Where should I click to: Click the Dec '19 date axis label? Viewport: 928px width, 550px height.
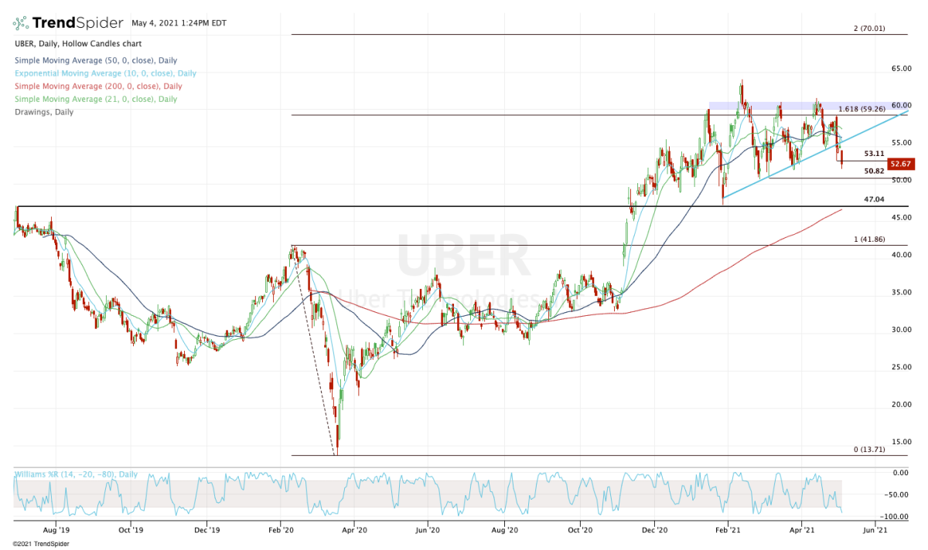206,531
